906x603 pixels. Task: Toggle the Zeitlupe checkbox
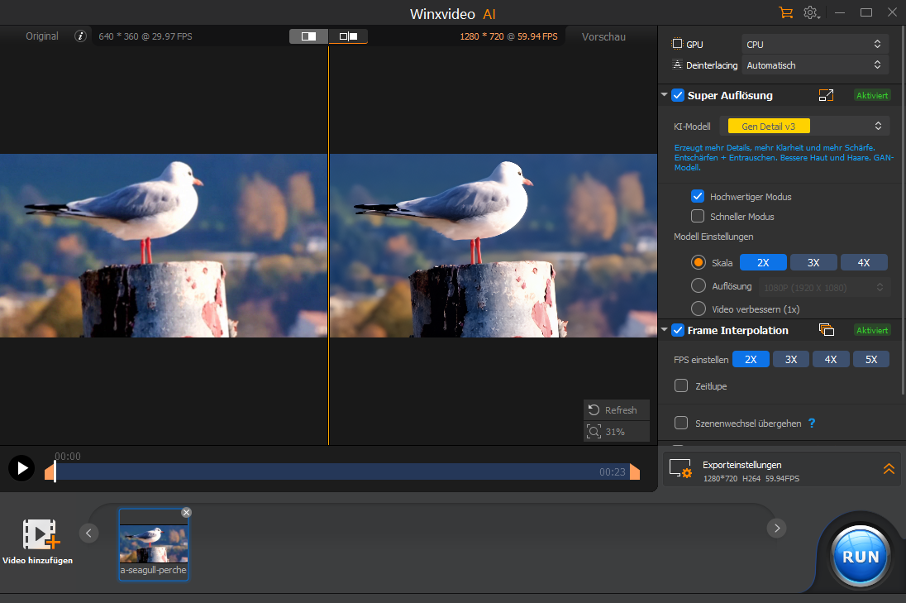(681, 385)
